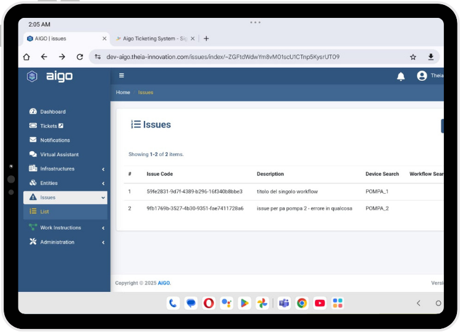Open Notifications in the sidebar
The width and height of the screenshot is (460, 332).
point(65,140)
